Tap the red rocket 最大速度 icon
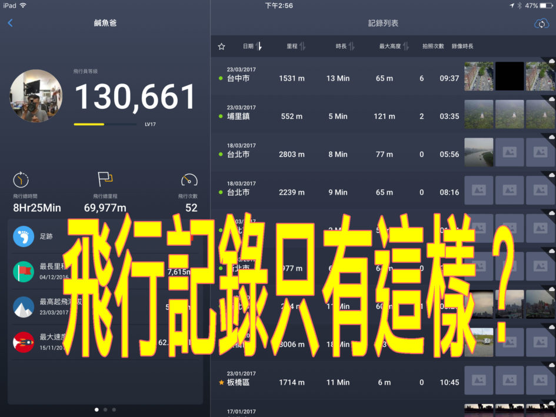The image size is (556, 417). pos(24,342)
